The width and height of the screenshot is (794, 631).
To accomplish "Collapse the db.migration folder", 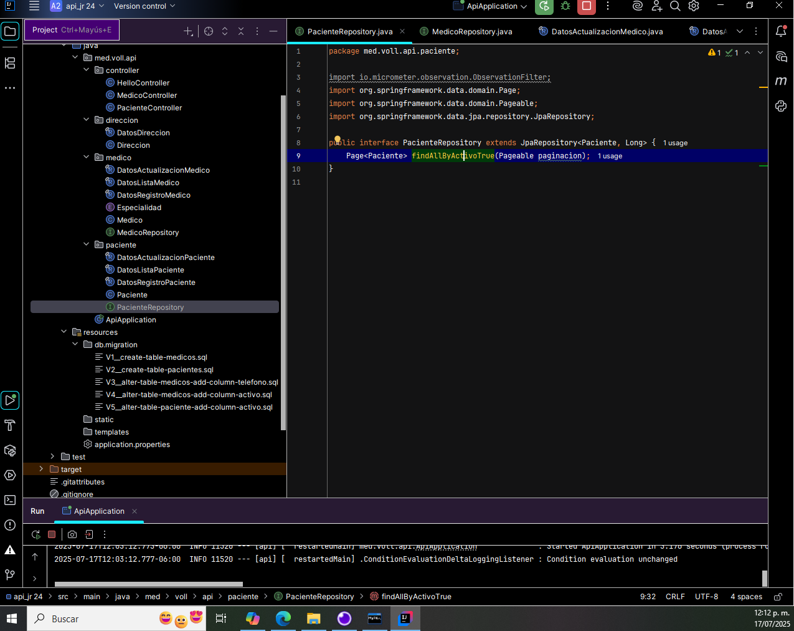I will (75, 344).
